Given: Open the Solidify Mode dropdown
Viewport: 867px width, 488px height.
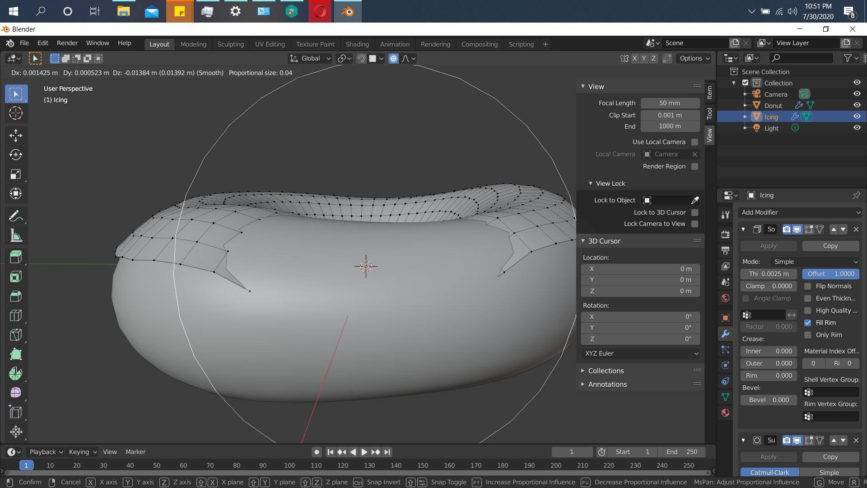Looking at the screenshot, I should coord(815,262).
